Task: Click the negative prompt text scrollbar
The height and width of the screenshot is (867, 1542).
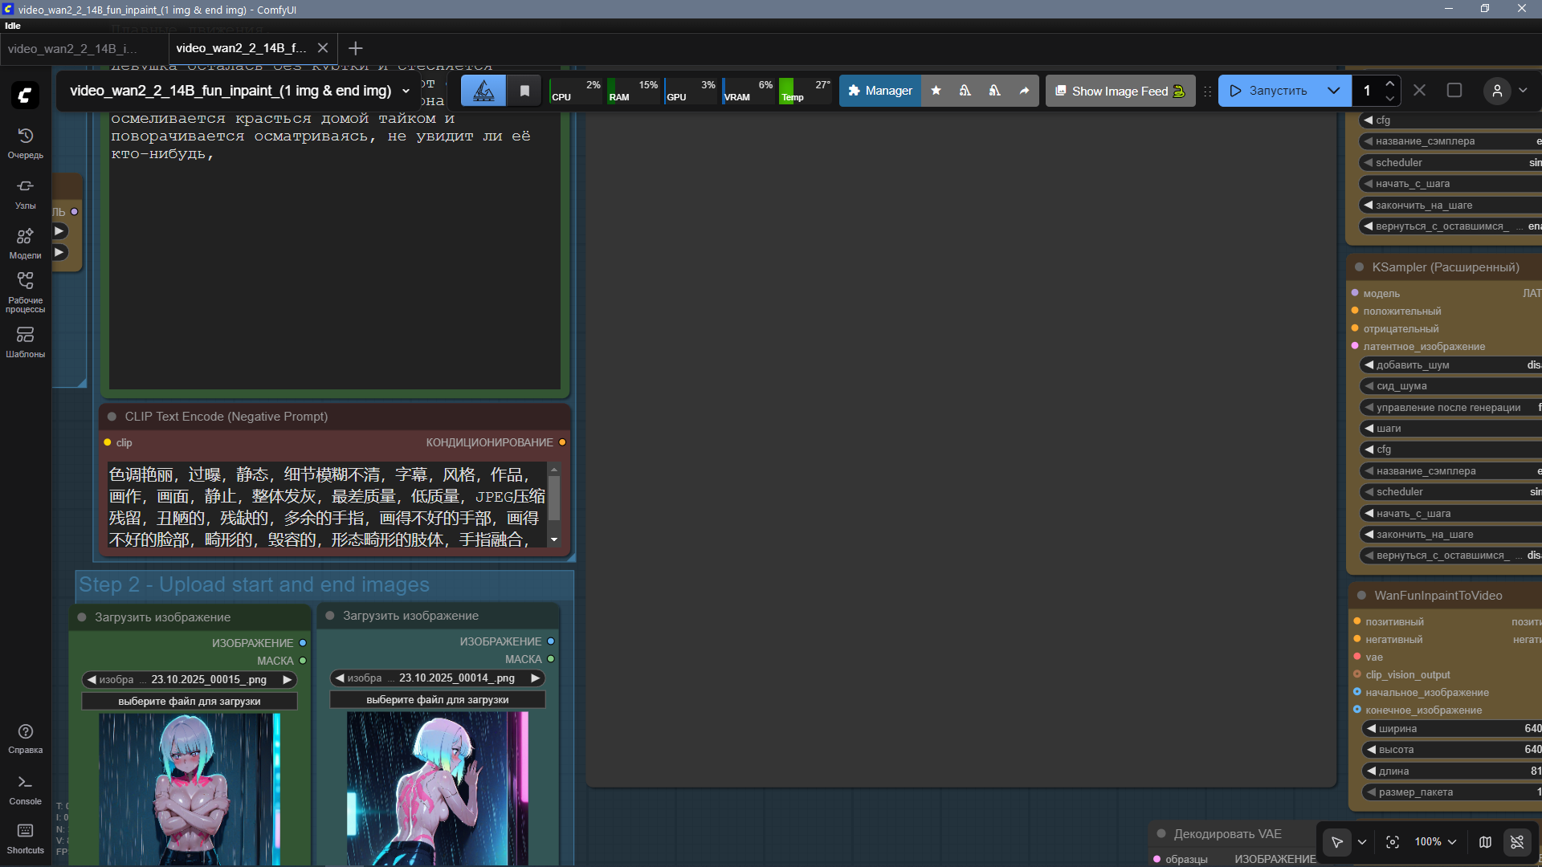Action: (x=554, y=498)
